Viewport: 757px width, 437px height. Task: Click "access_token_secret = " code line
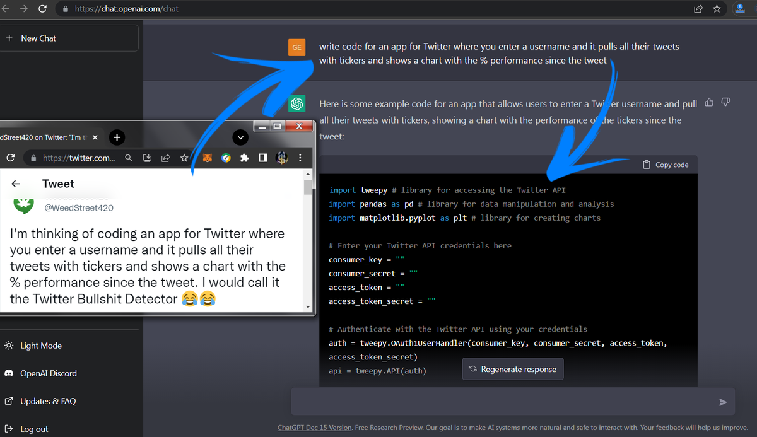382,301
